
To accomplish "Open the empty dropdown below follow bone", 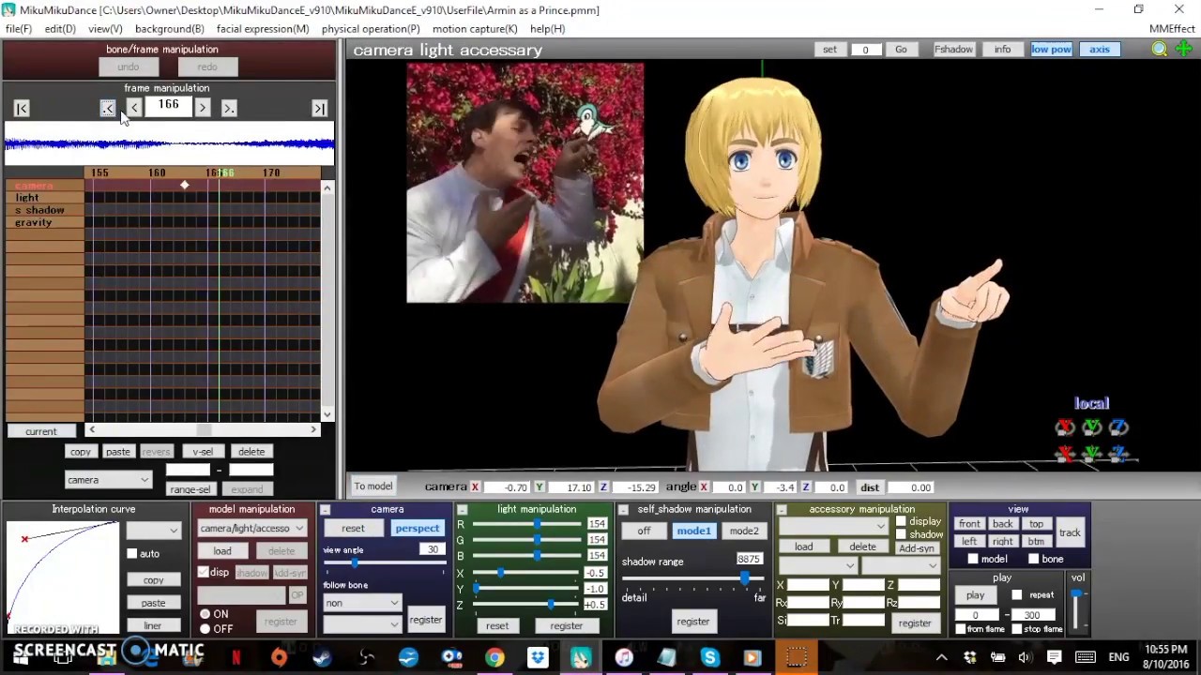I will click(x=362, y=623).
